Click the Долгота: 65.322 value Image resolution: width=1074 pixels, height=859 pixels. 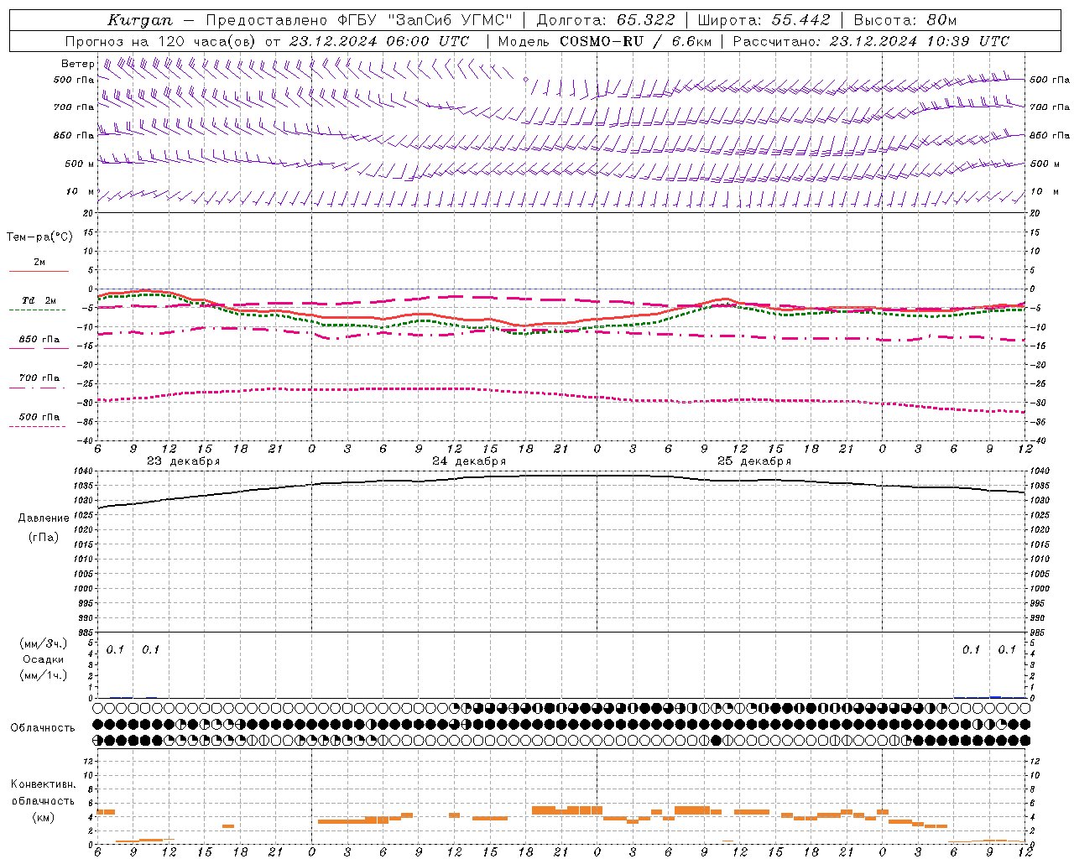tap(606, 20)
